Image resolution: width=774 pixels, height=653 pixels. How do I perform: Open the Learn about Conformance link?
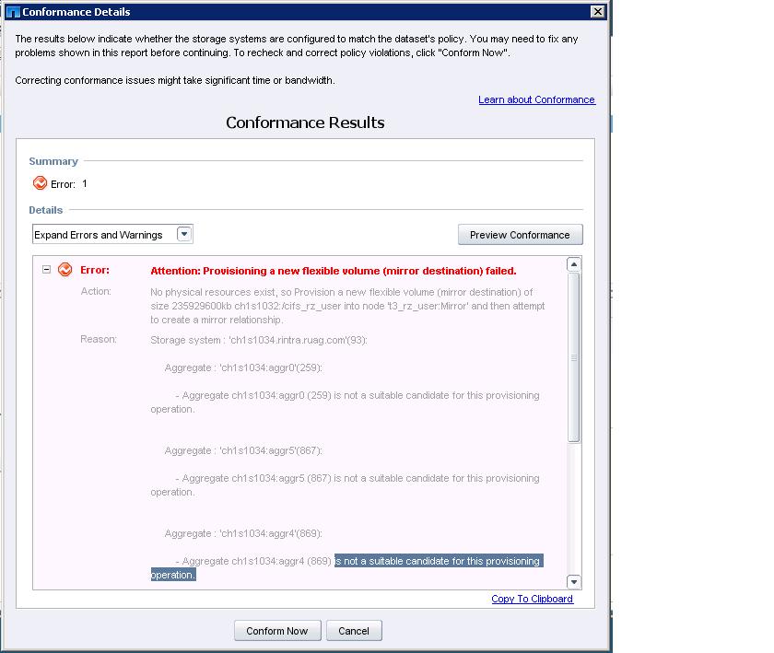click(537, 99)
